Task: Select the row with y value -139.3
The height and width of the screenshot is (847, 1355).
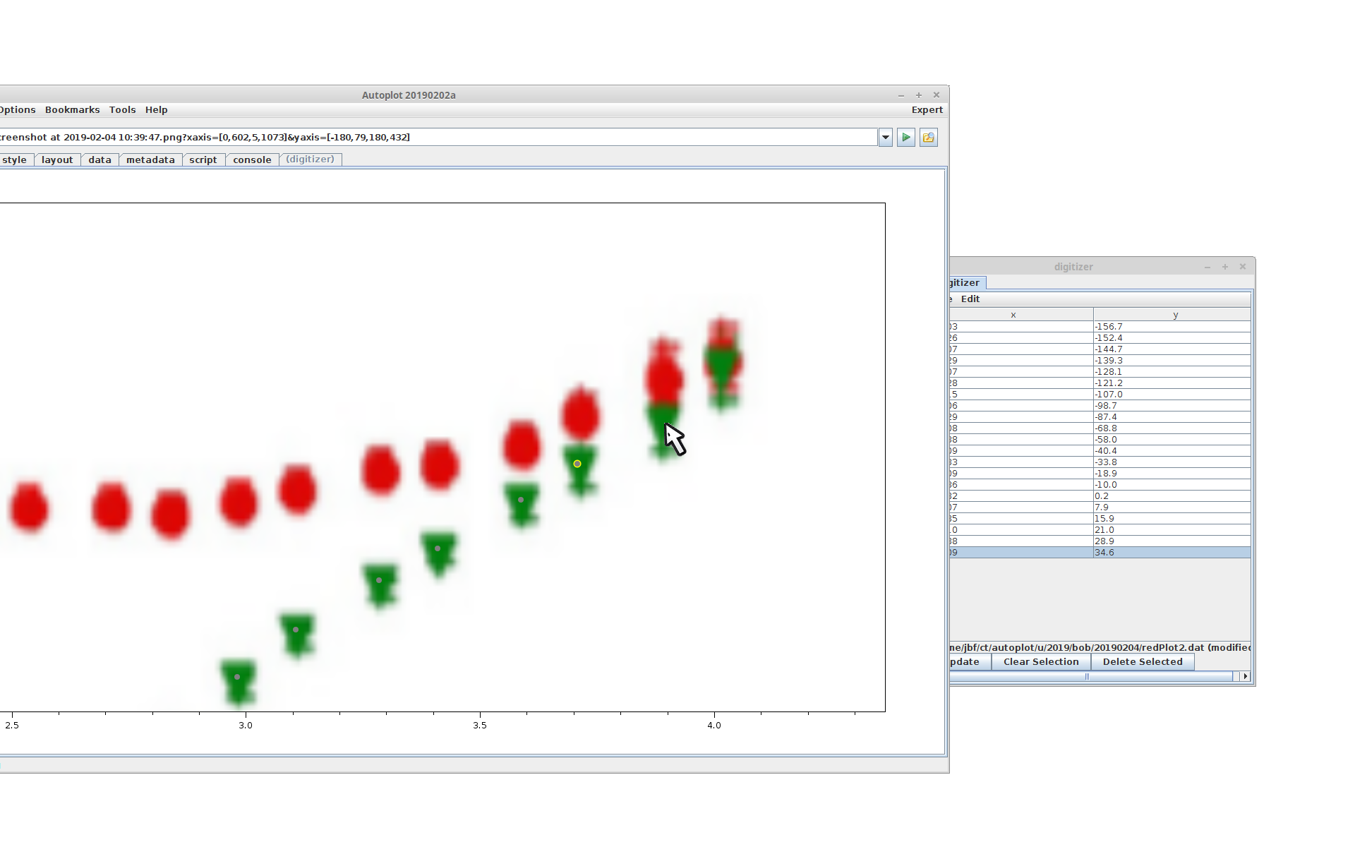Action: pos(1100,361)
